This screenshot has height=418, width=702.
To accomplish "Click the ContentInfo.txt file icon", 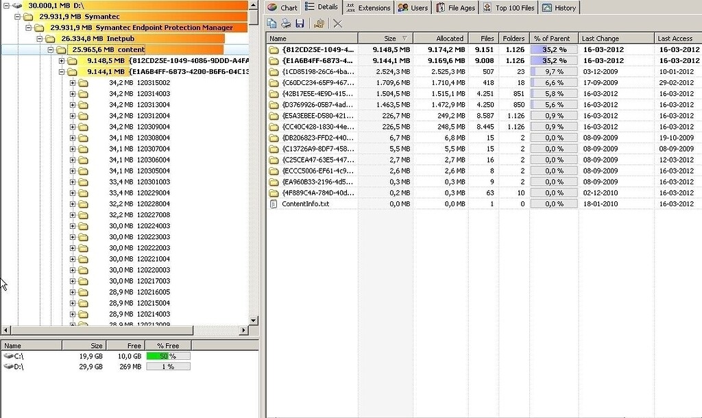I will point(275,203).
